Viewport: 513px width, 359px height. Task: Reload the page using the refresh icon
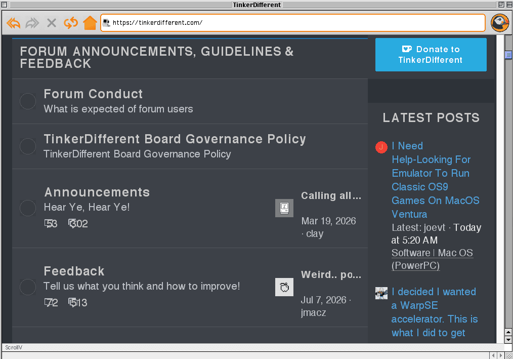coord(71,23)
